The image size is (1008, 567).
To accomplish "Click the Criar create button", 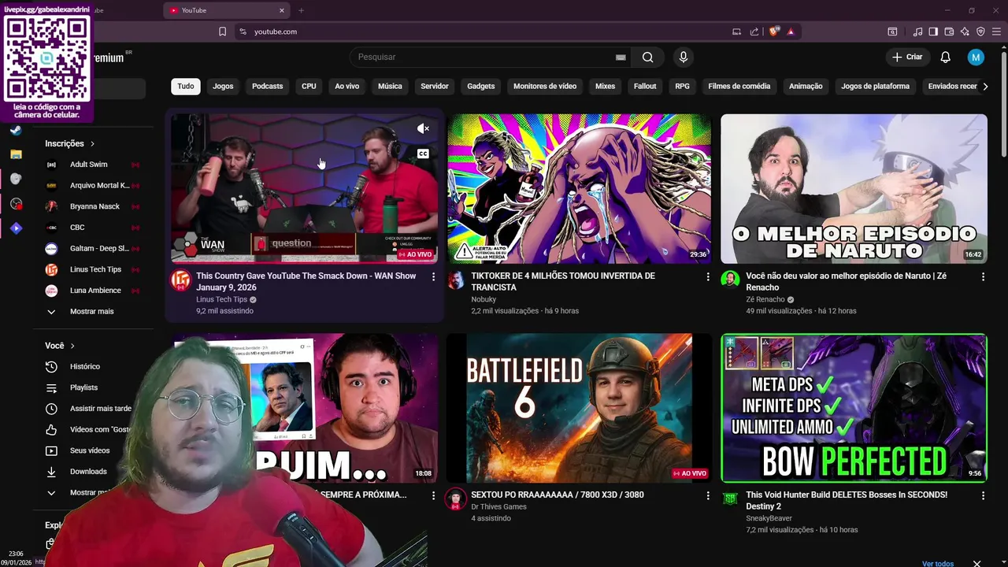I will tap(907, 57).
